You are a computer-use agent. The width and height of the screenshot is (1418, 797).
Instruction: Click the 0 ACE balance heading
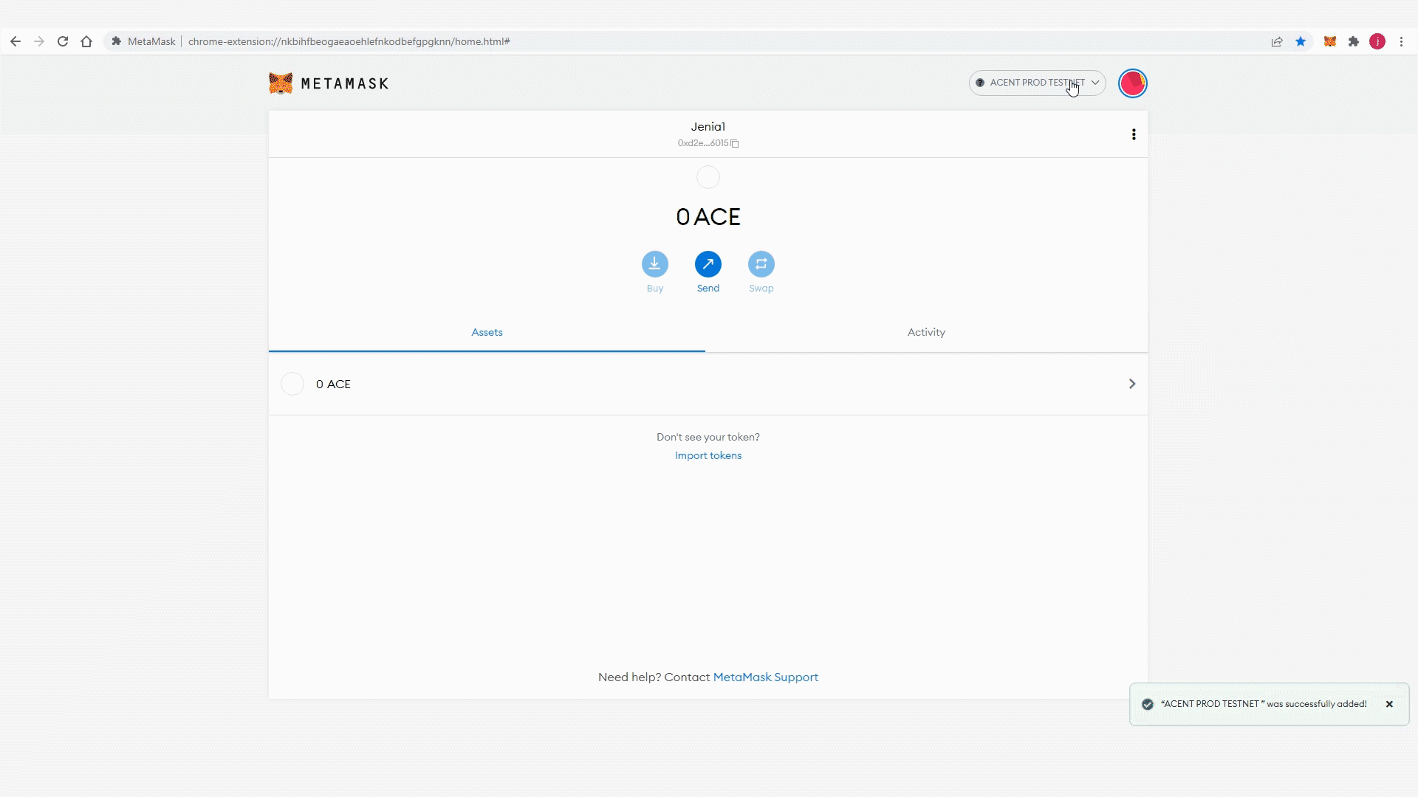click(x=708, y=217)
